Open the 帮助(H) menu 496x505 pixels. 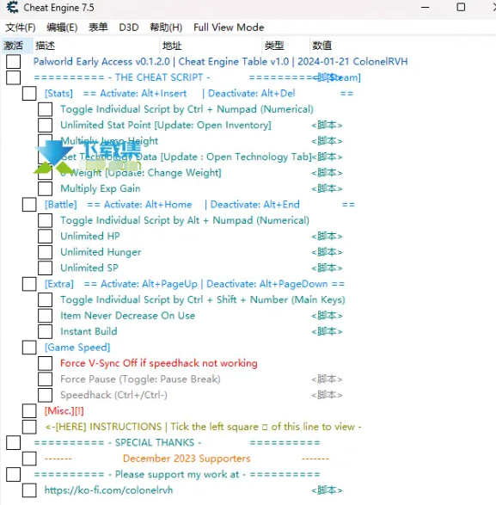click(x=166, y=28)
